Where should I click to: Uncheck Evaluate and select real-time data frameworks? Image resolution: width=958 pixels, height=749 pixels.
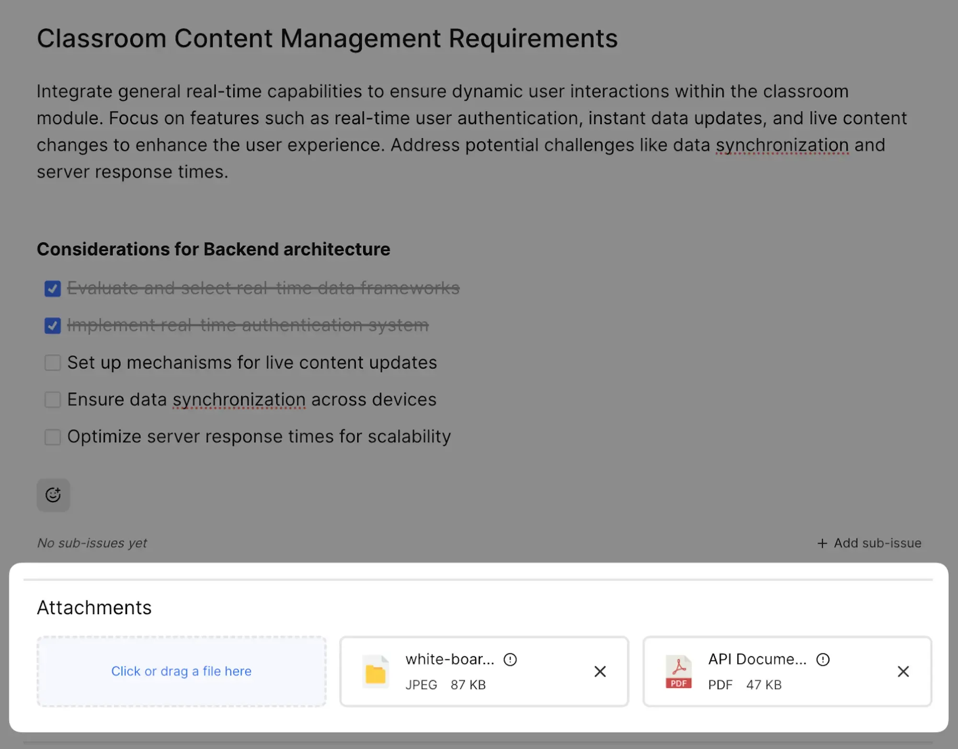click(x=53, y=288)
